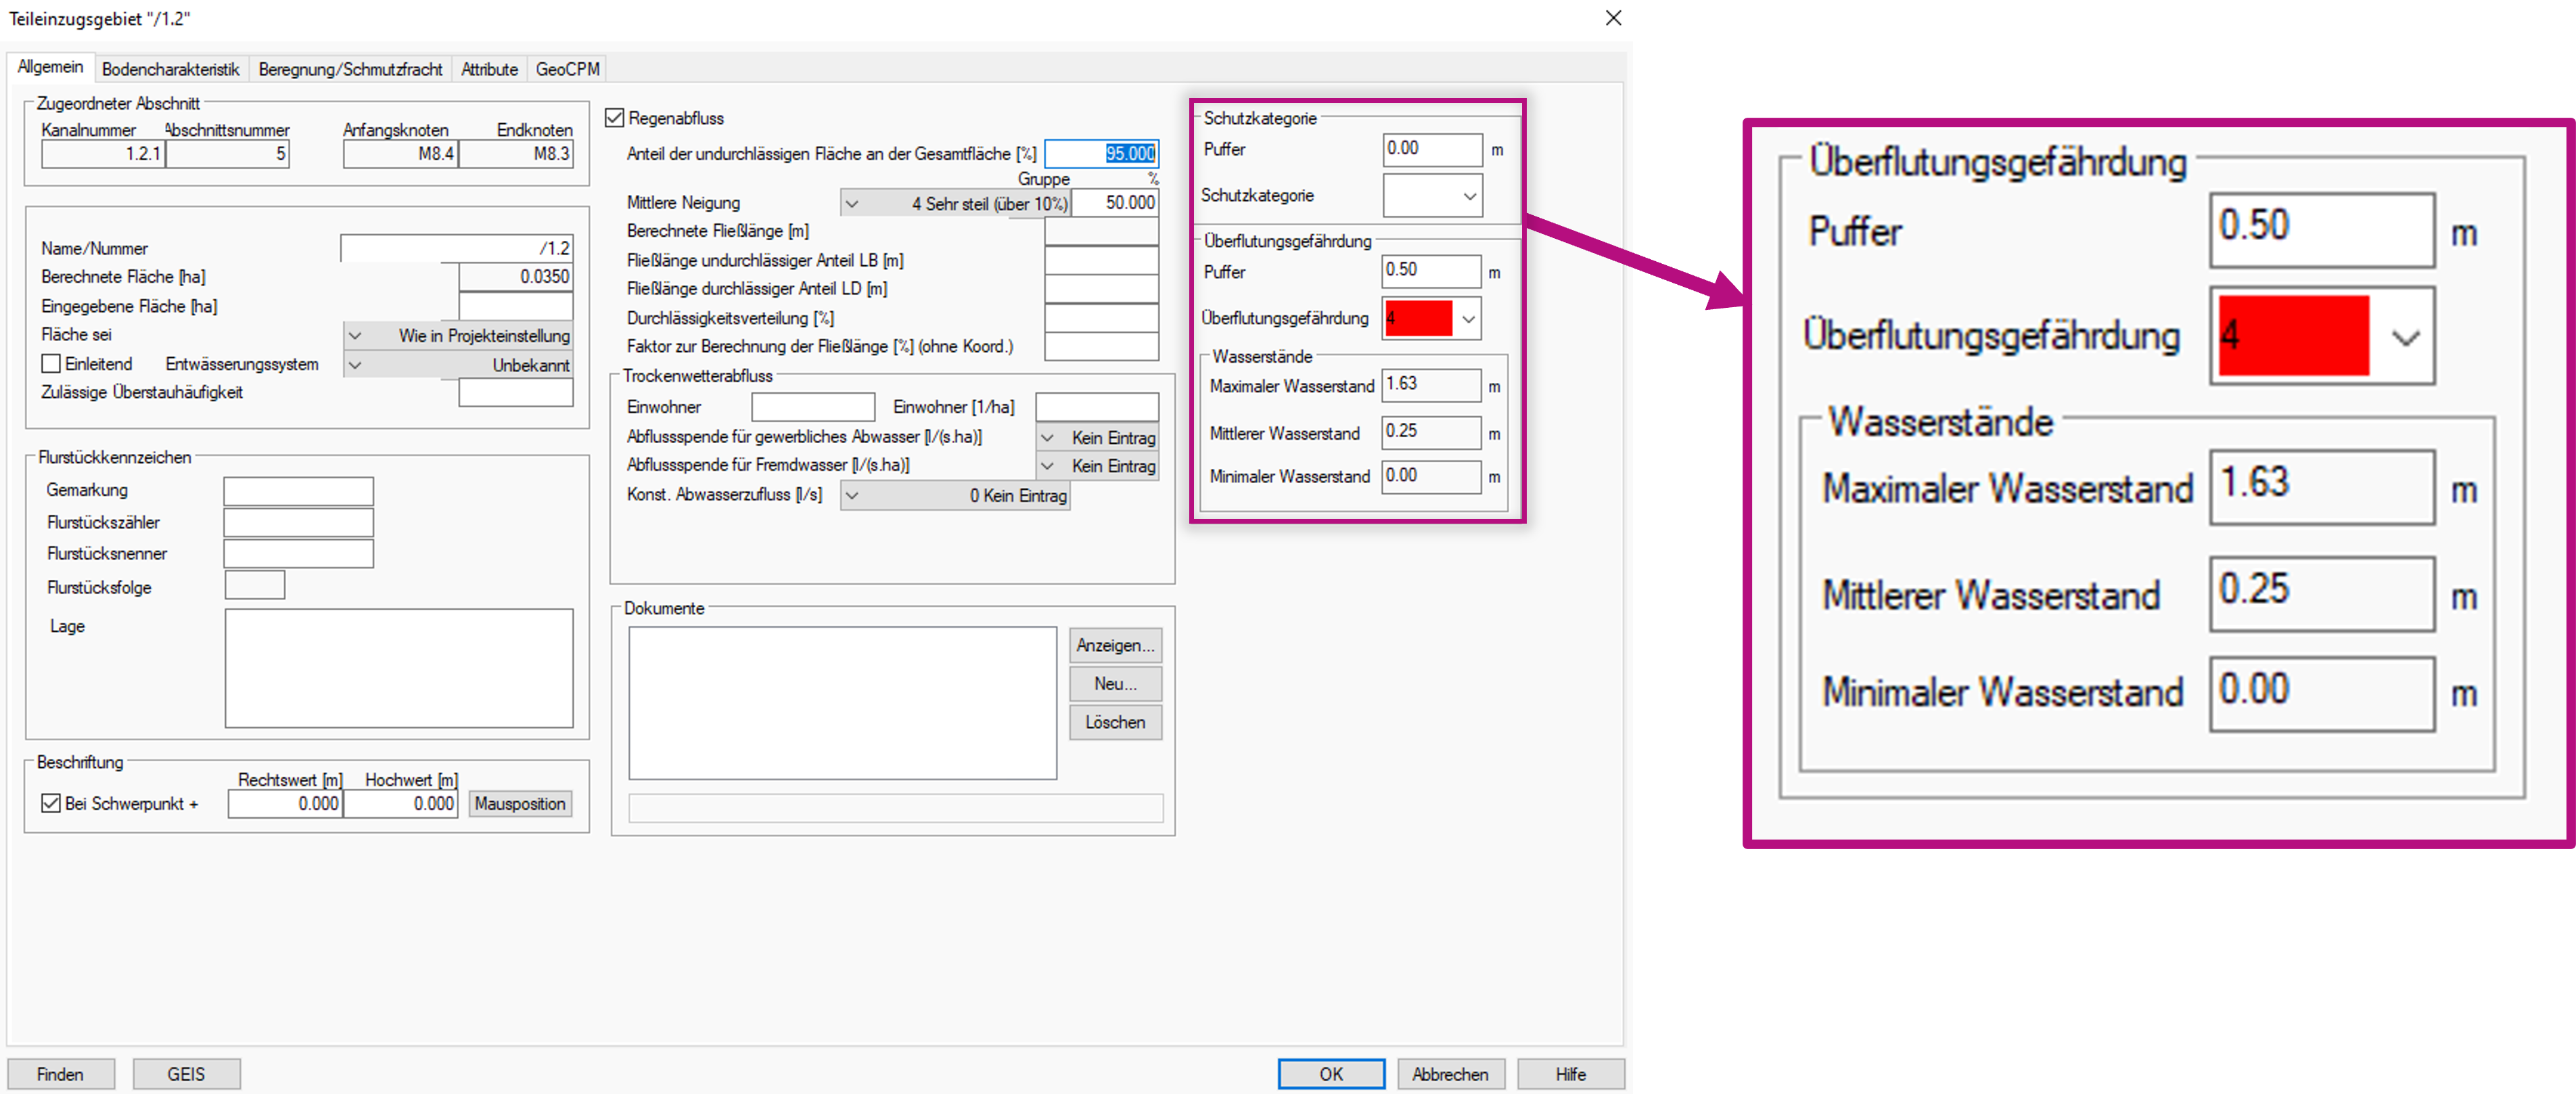Image resolution: width=2576 pixels, height=1094 pixels.
Task: Open the Schutzkategorie dropdown
Action: point(1469,196)
